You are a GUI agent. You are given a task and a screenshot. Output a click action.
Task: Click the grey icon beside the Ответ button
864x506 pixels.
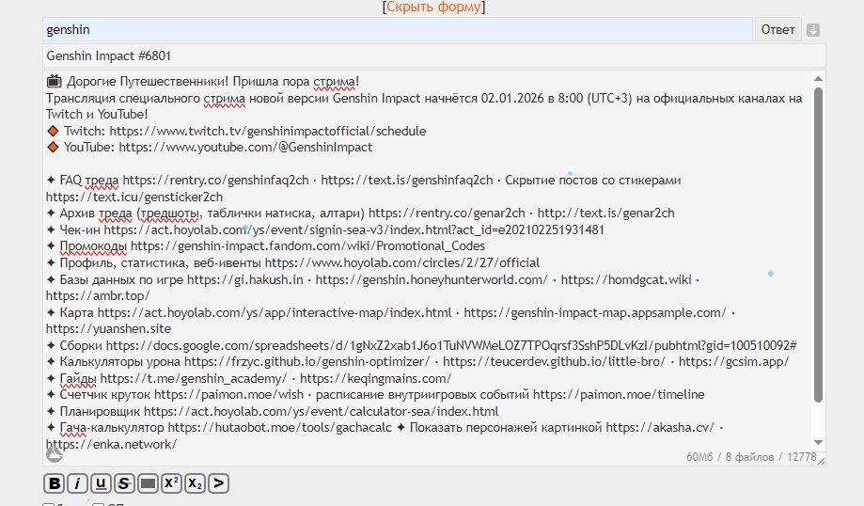tap(813, 30)
